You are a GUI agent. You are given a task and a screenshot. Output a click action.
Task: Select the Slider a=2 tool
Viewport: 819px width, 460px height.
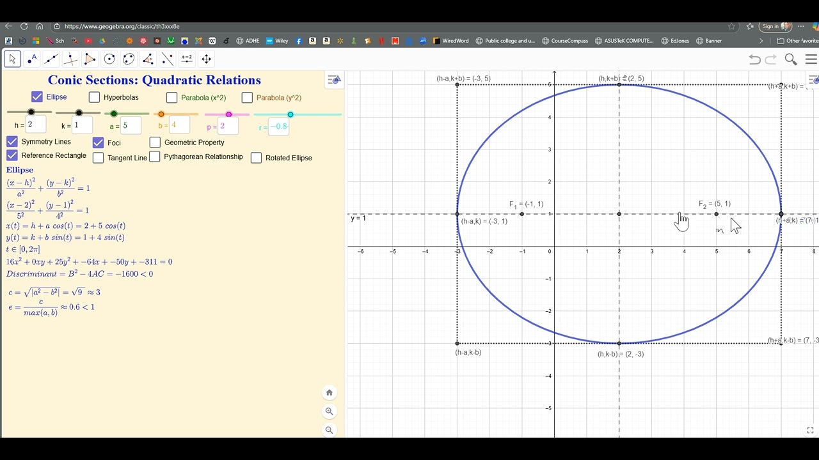coord(187,59)
